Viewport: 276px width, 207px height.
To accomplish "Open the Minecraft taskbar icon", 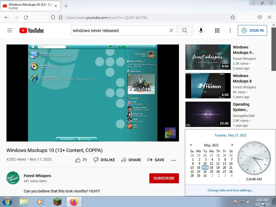I will (57, 202).
